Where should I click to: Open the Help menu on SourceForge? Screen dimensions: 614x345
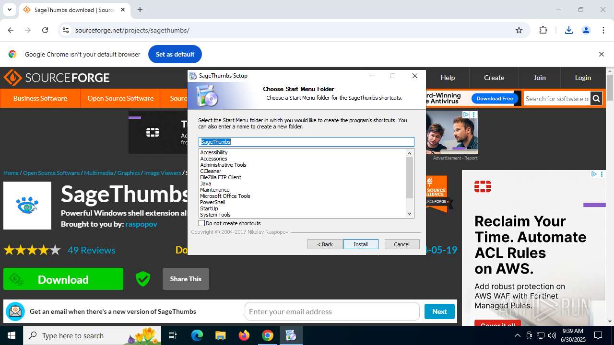[x=448, y=78]
